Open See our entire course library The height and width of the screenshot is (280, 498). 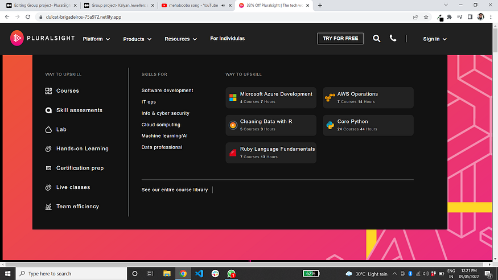click(x=174, y=190)
